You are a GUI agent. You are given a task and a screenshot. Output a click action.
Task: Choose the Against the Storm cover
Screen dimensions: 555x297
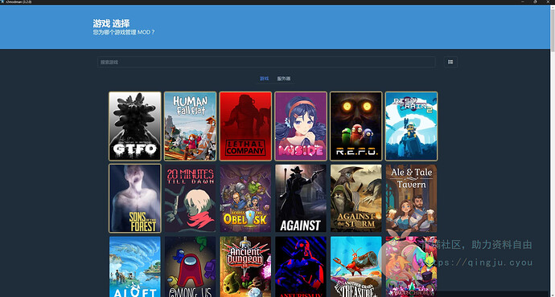(356, 198)
